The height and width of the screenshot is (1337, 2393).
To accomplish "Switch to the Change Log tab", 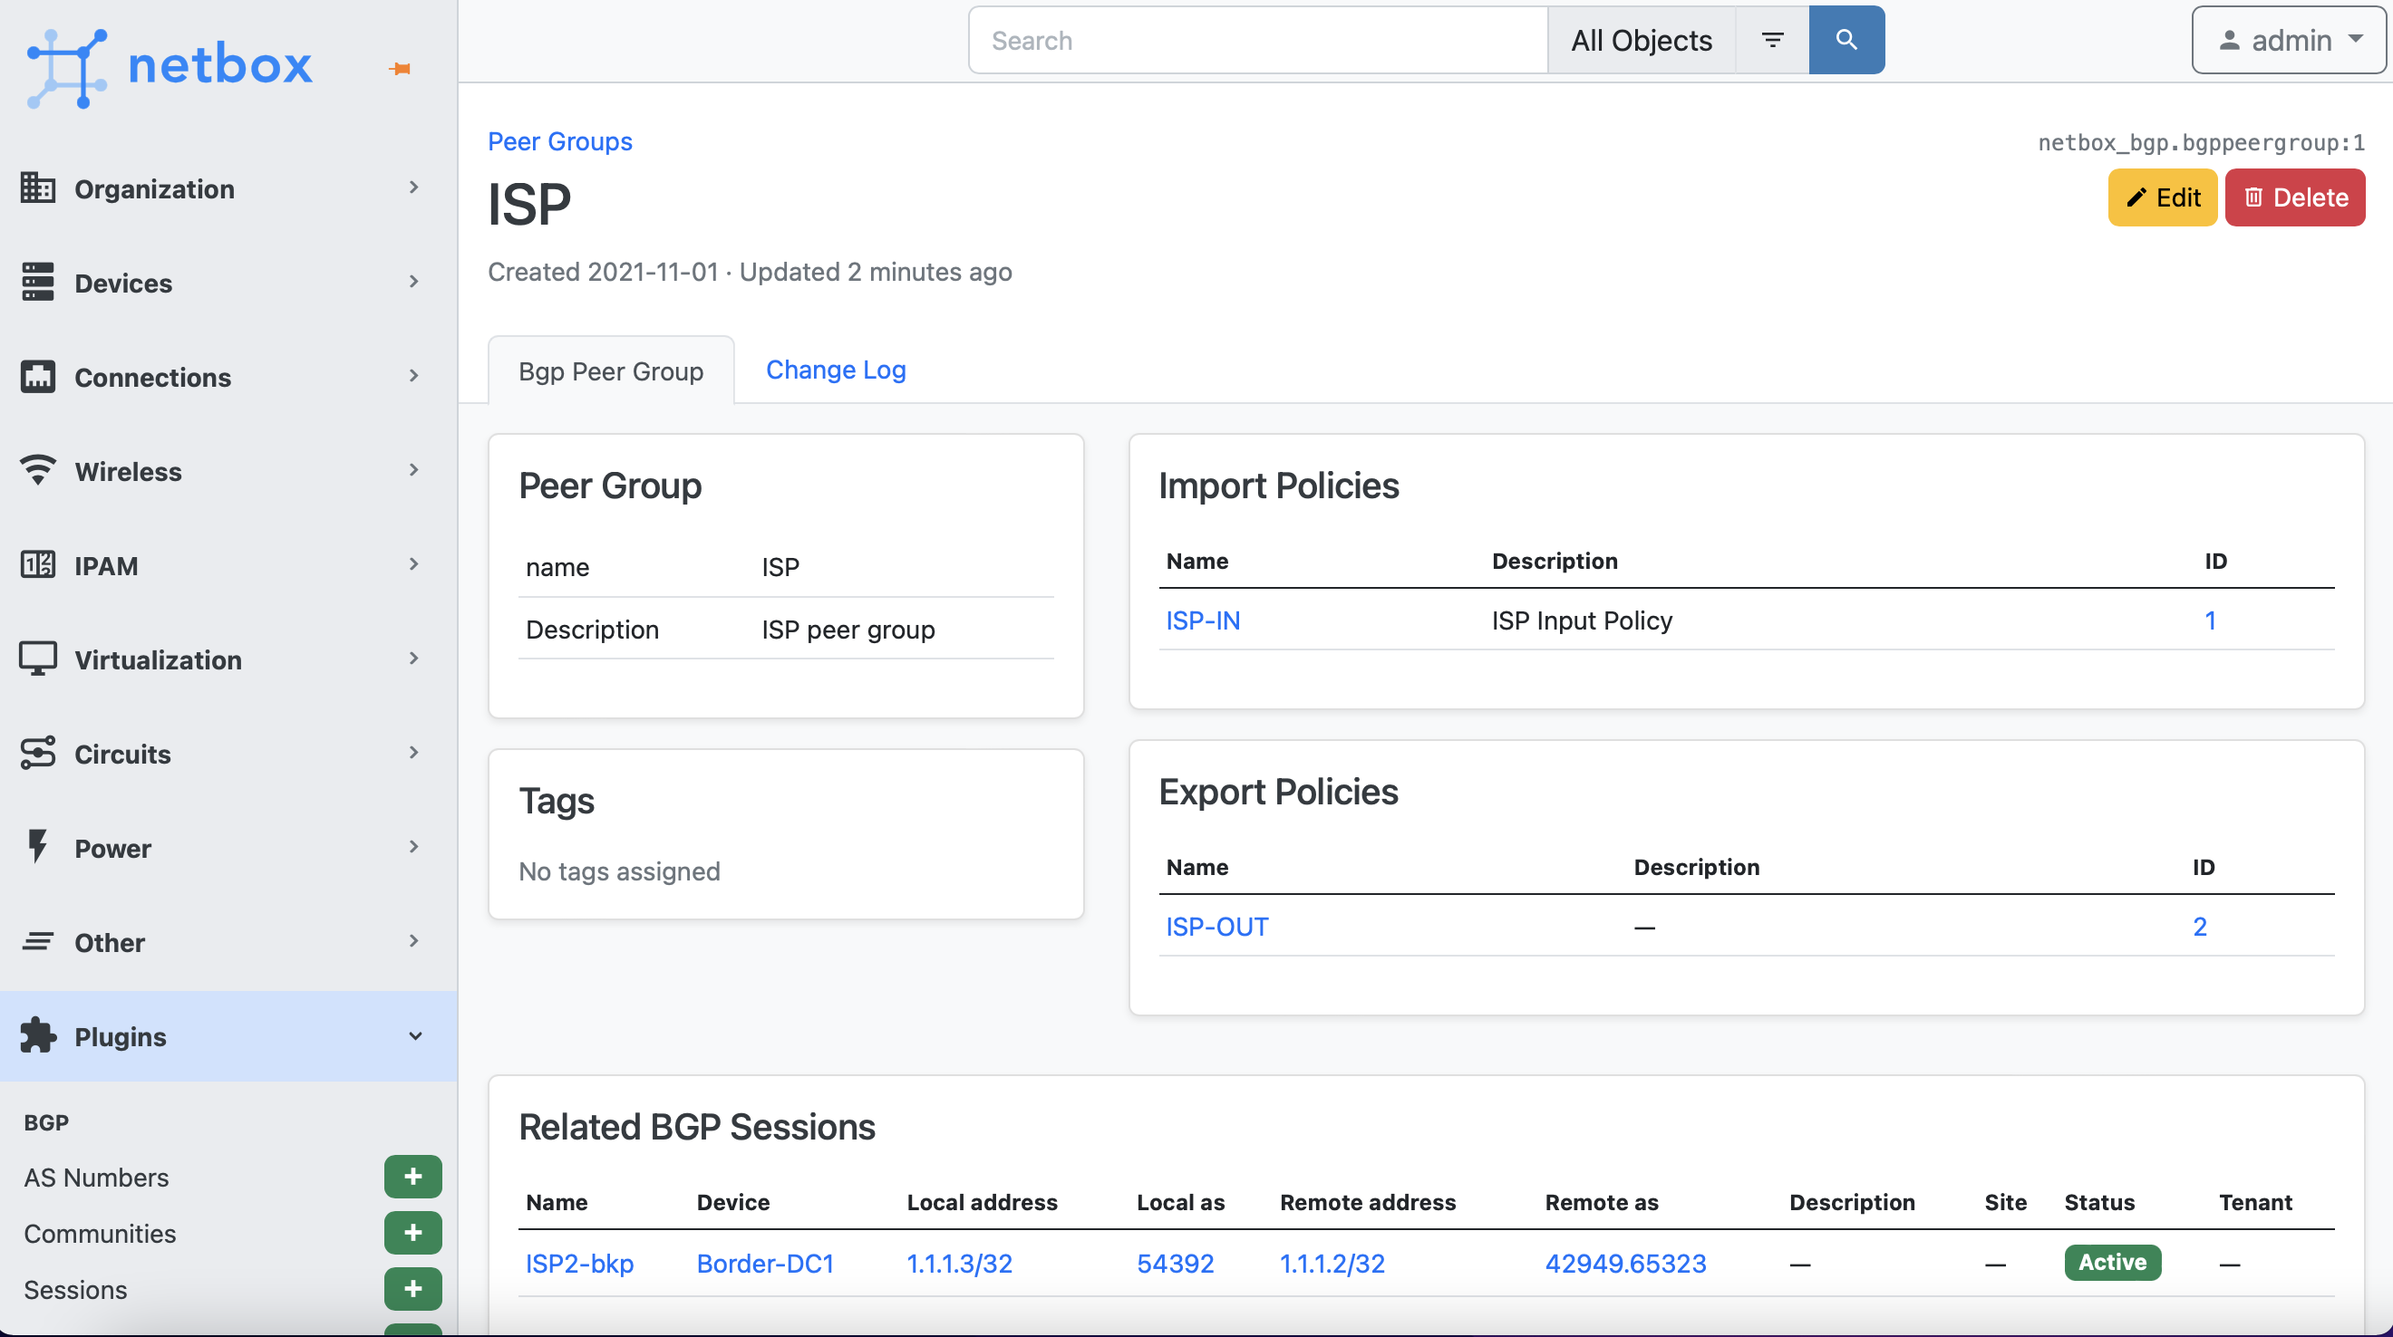I will (835, 370).
